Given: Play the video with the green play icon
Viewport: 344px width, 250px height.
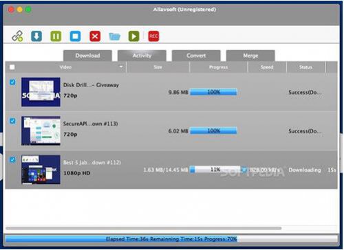Looking at the screenshot, I should 134,36.
